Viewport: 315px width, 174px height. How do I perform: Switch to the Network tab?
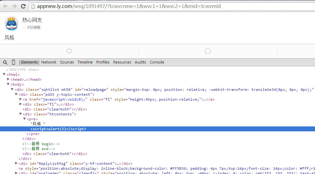click(x=49, y=62)
